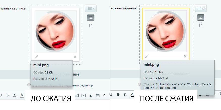Select image view icon in after-compression panel

pos(201,18)
